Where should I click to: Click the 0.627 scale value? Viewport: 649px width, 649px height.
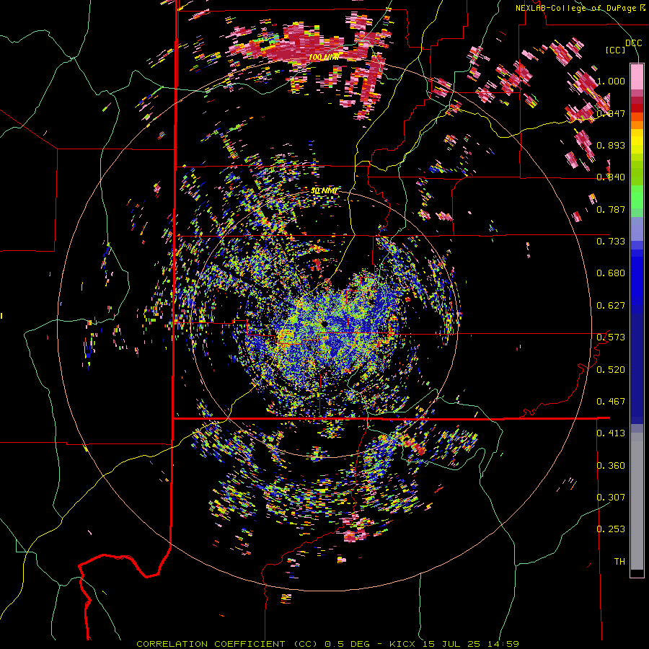(611, 306)
